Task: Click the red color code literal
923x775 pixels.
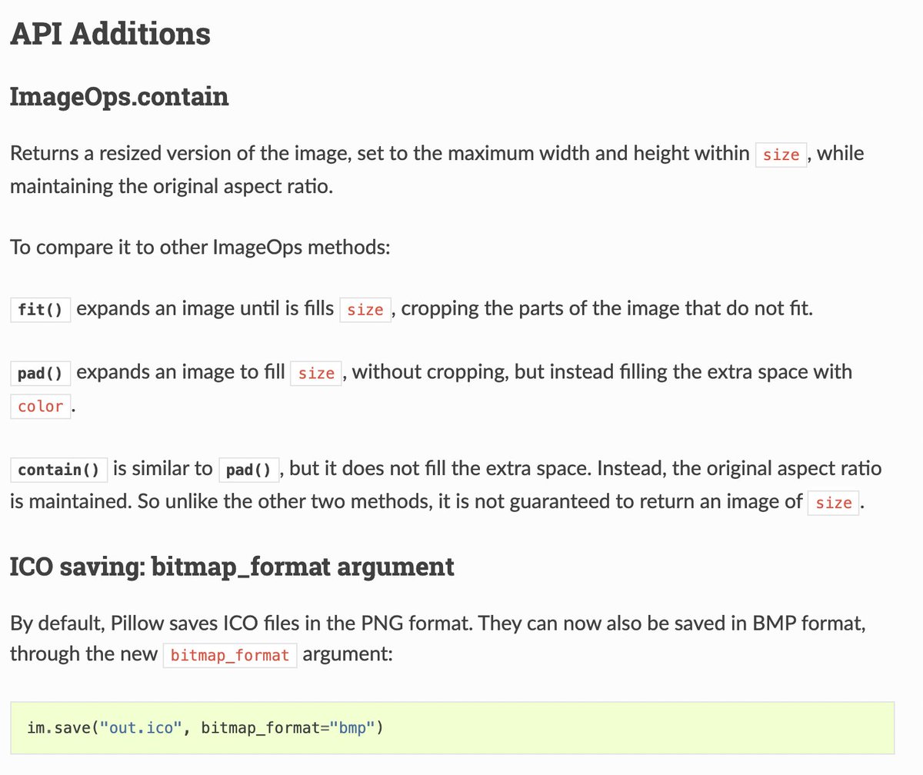Action: [41, 407]
